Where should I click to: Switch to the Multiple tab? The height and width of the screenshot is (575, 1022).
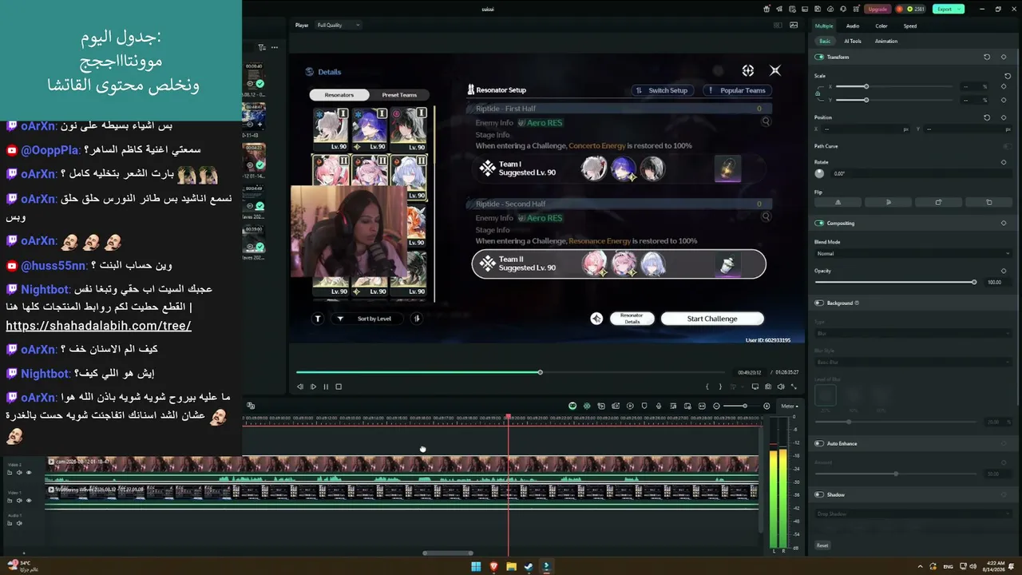point(824,26)
